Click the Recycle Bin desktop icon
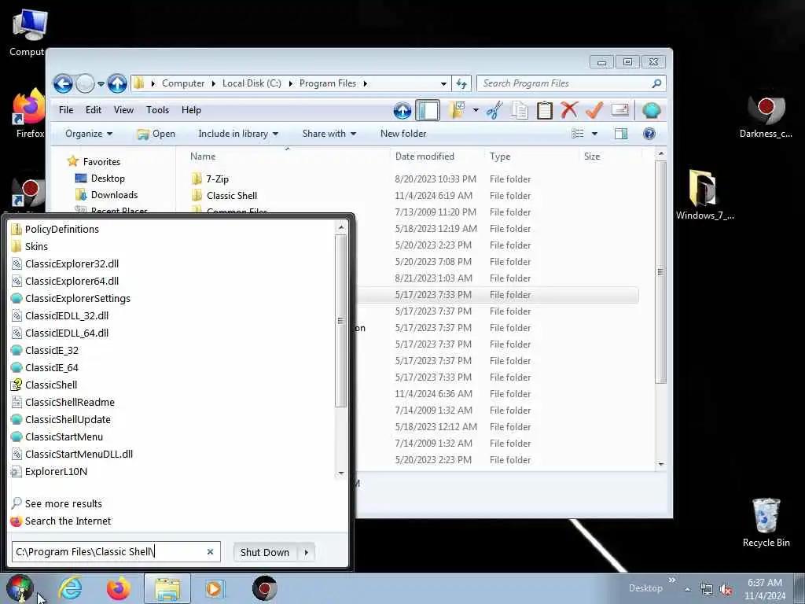The image size is (805, 604). pos(766,522)
